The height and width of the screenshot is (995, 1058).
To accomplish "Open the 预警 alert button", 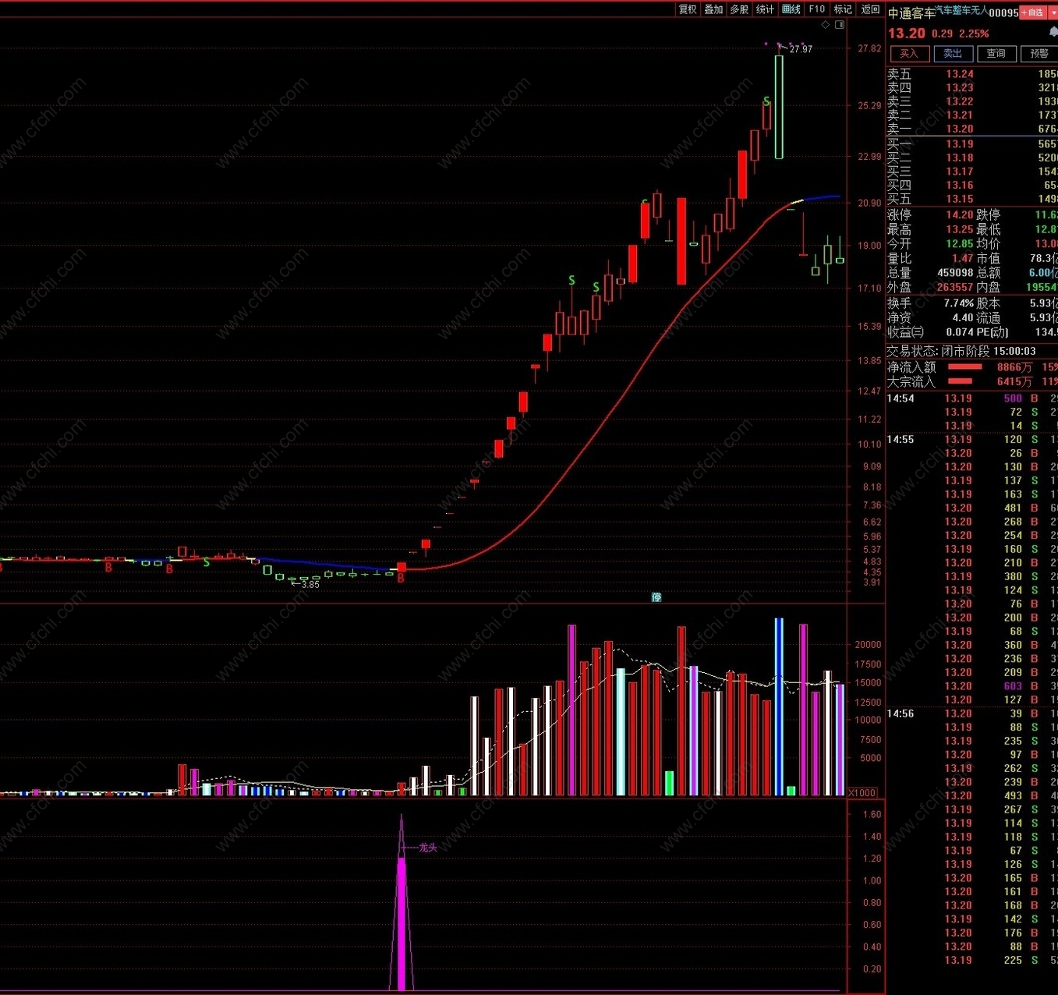I will point(1039,54).
